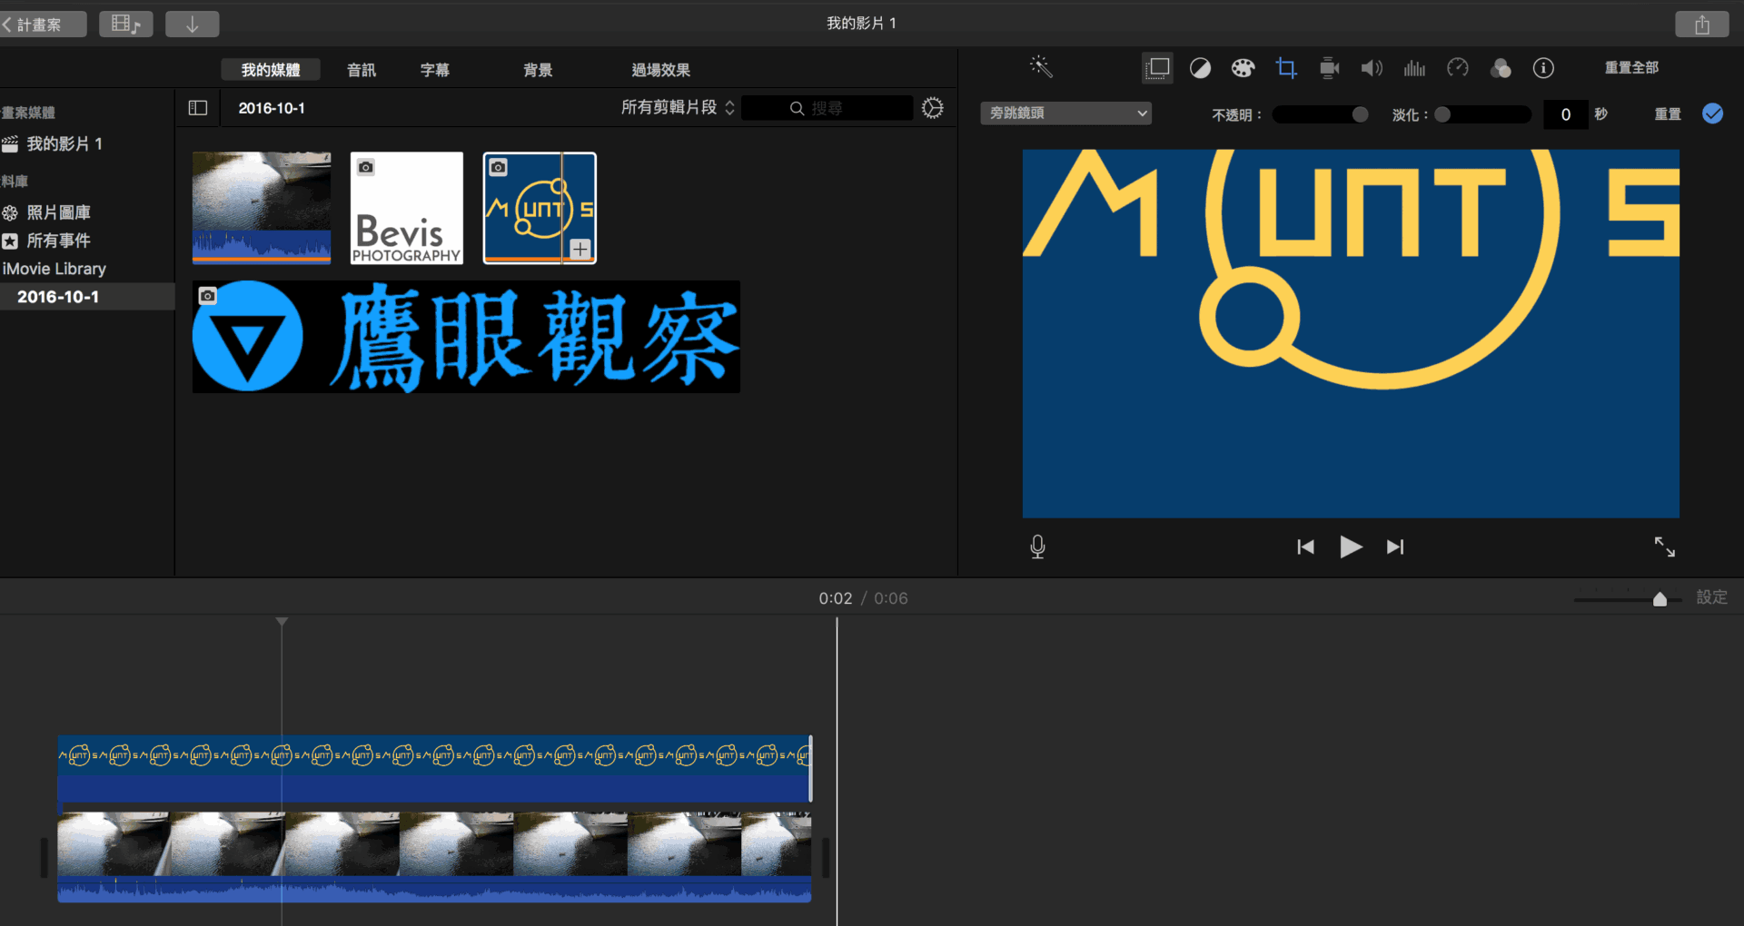Open the 所有剪輯片段 clip filter dropdown
The height and width of the screenshot is (926, 1744).
(x=678, y=108)
